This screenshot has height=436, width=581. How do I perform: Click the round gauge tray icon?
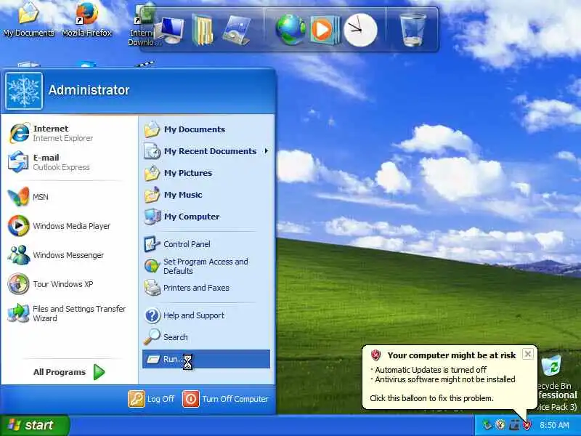pyautogui.click(x=500, y=425)
